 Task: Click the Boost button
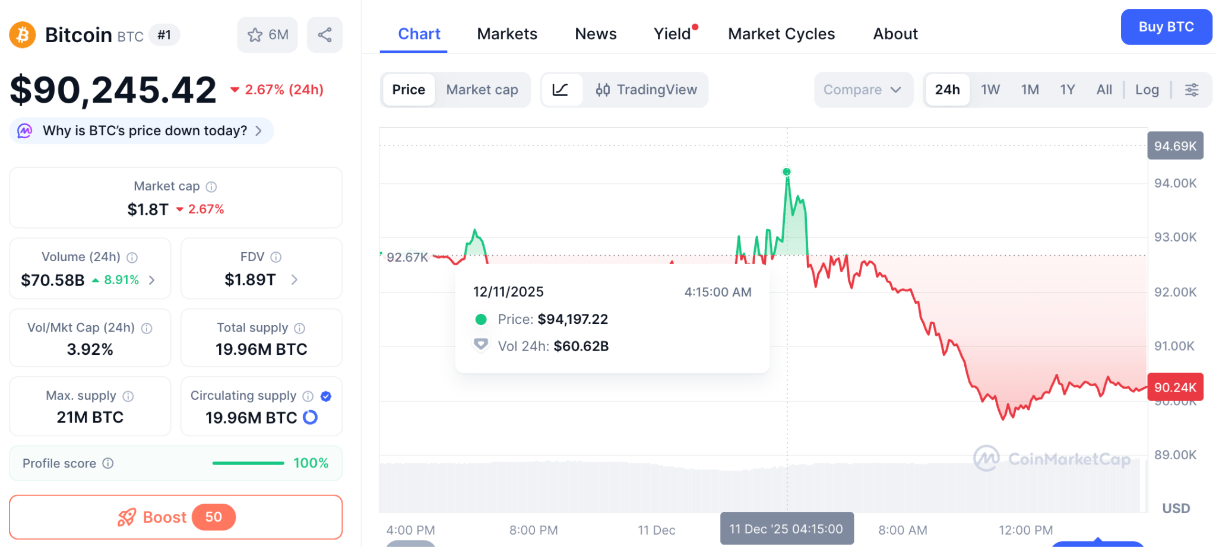[x=176, y=517]
